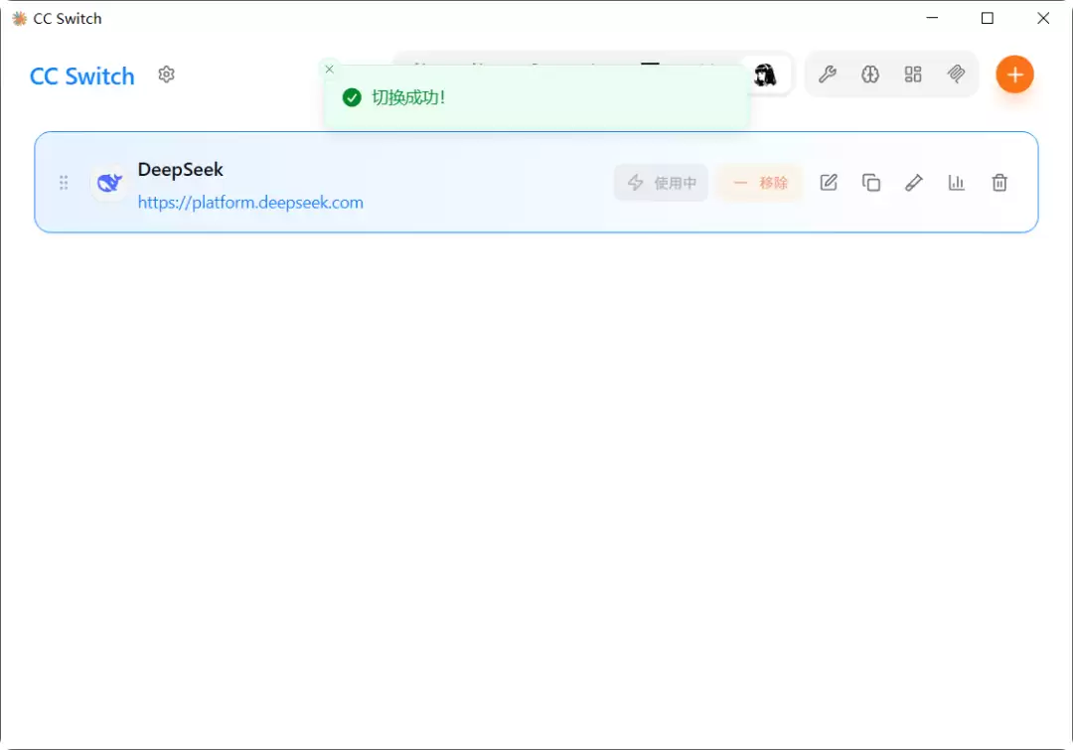1073x750 pixels.
Task: Maximize the CC Switch window
Action: pyautogui.click(x=987, y=19)
